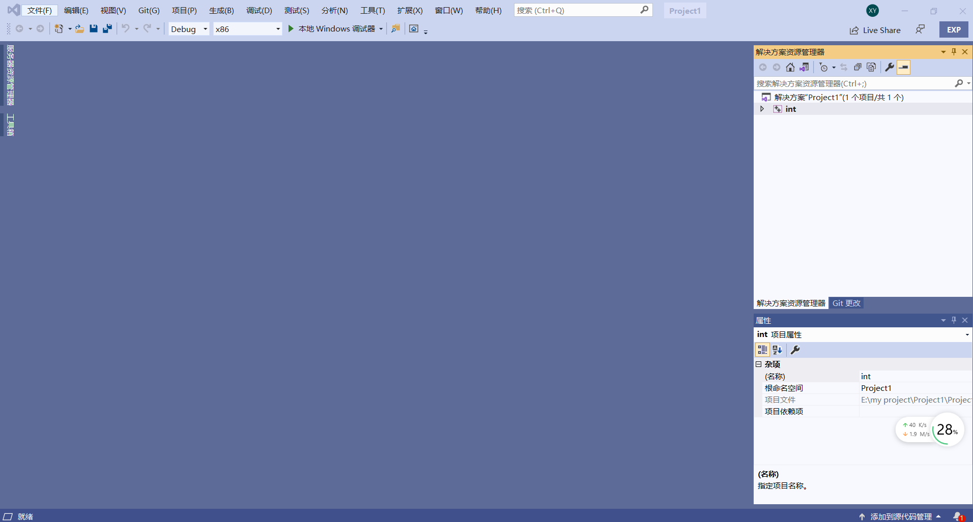The height and width of the screenshot is (522, 973).
Task: Click the Save All icon
Action: click(x=107, y=29)
